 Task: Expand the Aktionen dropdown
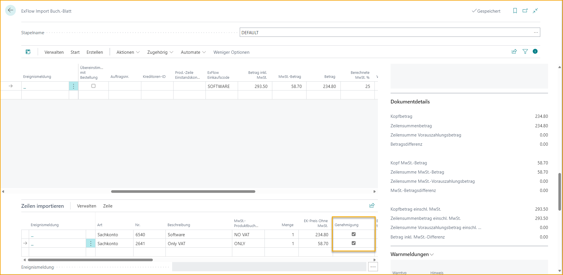pos(128,52)
